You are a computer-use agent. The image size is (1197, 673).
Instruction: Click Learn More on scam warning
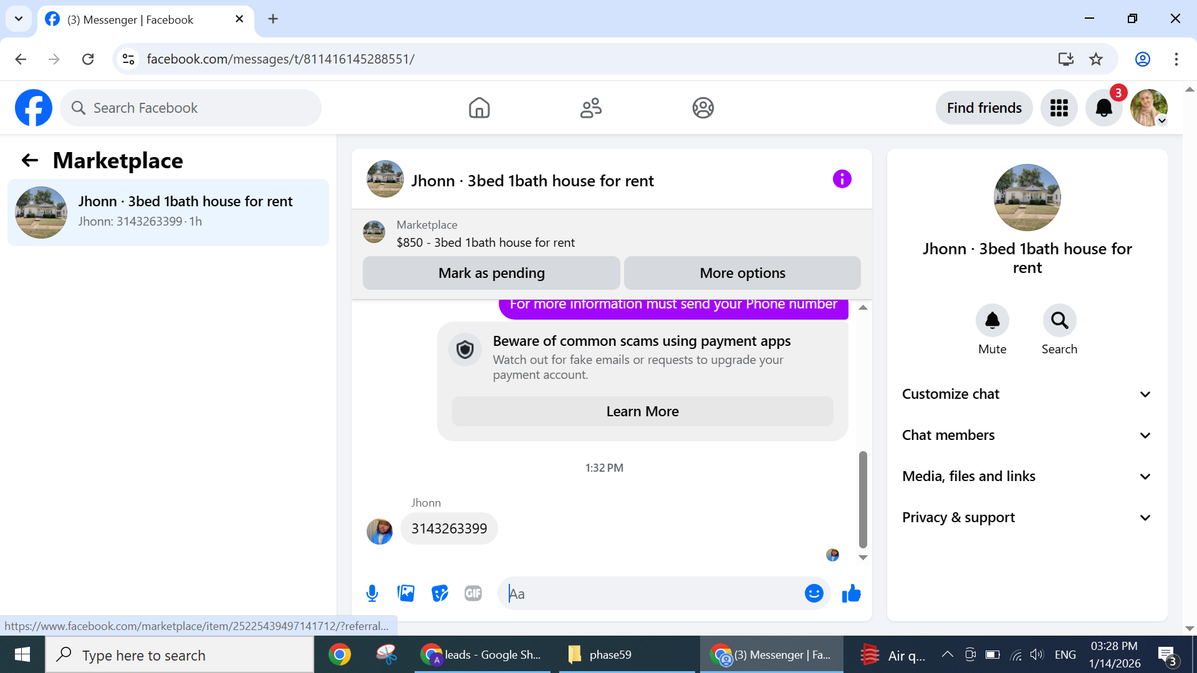[642, 411]
